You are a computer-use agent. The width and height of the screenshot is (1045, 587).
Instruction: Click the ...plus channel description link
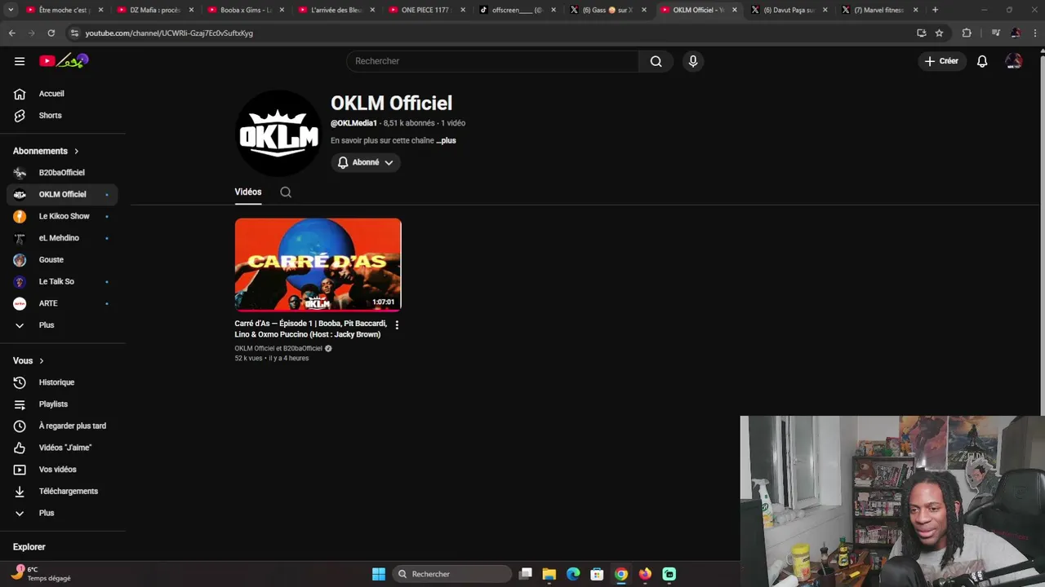coord(446,140)
